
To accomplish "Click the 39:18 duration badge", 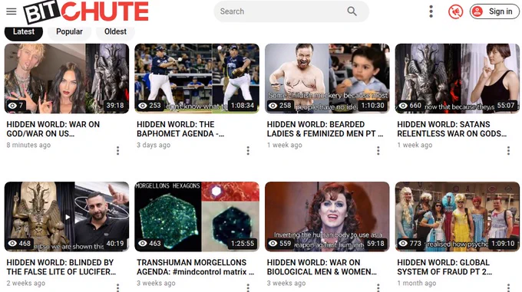I will pyautogui.click(x=115, y=106).
